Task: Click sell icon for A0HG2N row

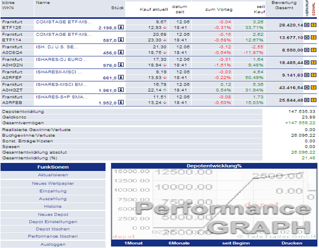Action: [x=307, y=62]
